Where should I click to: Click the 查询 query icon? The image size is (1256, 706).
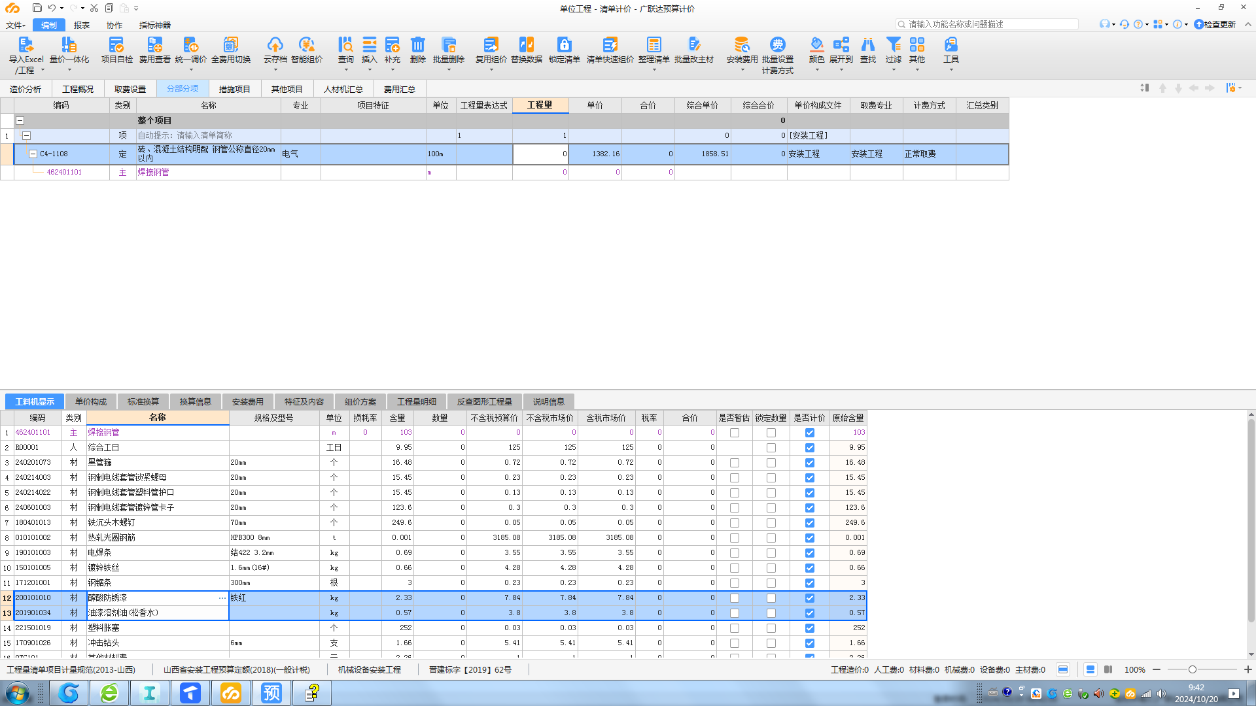[x=345, y=44]
